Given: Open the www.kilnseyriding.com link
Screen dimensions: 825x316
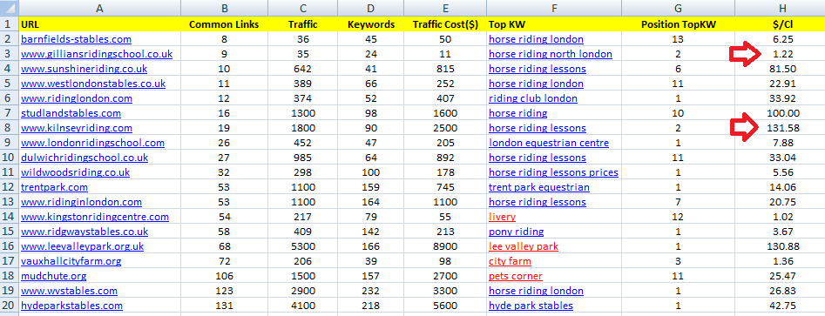Looking at the screenshot, I should point(77,128).
